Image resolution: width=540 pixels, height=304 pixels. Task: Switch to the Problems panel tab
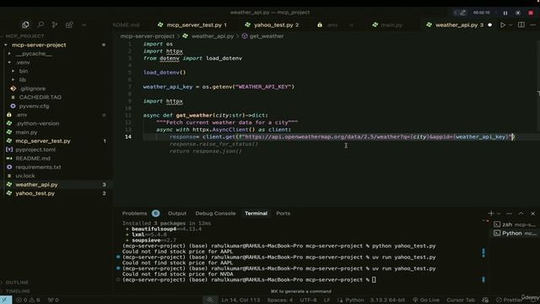point(134,214)
